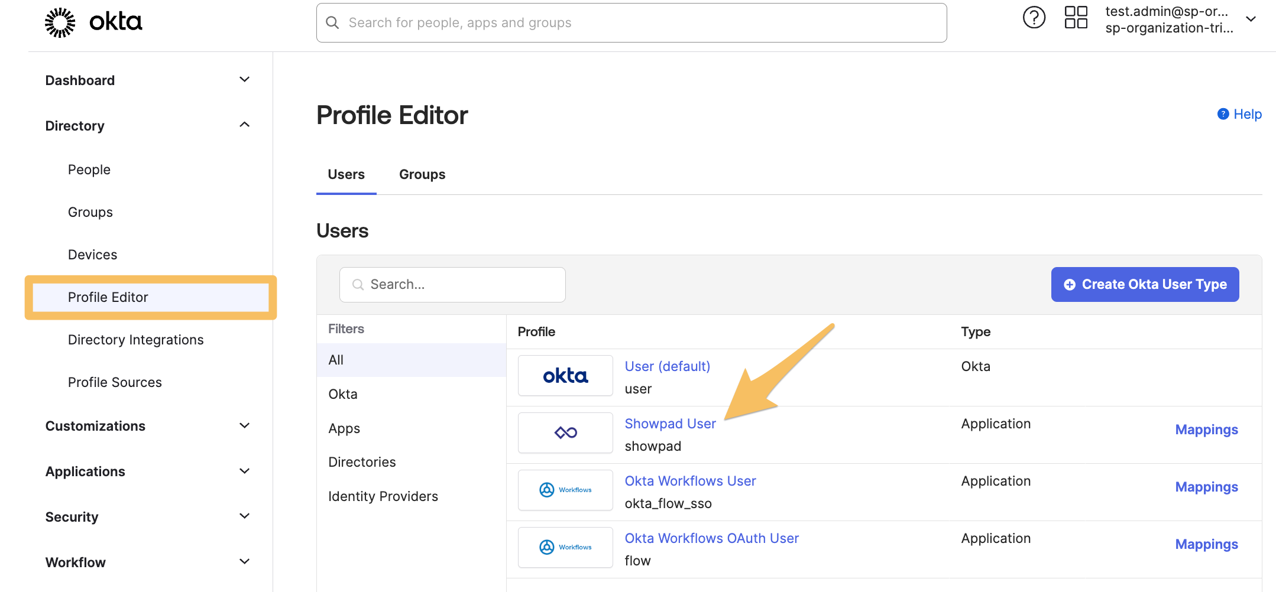The width and height of the screenshot is (1276, 592).
Task: Open Mappings for Okta Workflows User
Action: tap(1206, 487)
